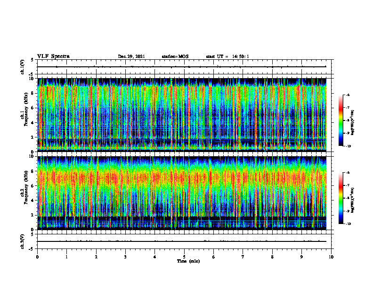The width and height of the screenshot is (373, 288).
Task: Click the log(PSD) label beside ch.2 colorbar
Action: click(x=353, y=200)
